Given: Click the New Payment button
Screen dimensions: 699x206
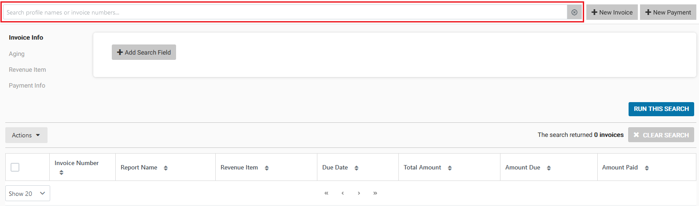Looking at the screenshot, I should point(668,12).
